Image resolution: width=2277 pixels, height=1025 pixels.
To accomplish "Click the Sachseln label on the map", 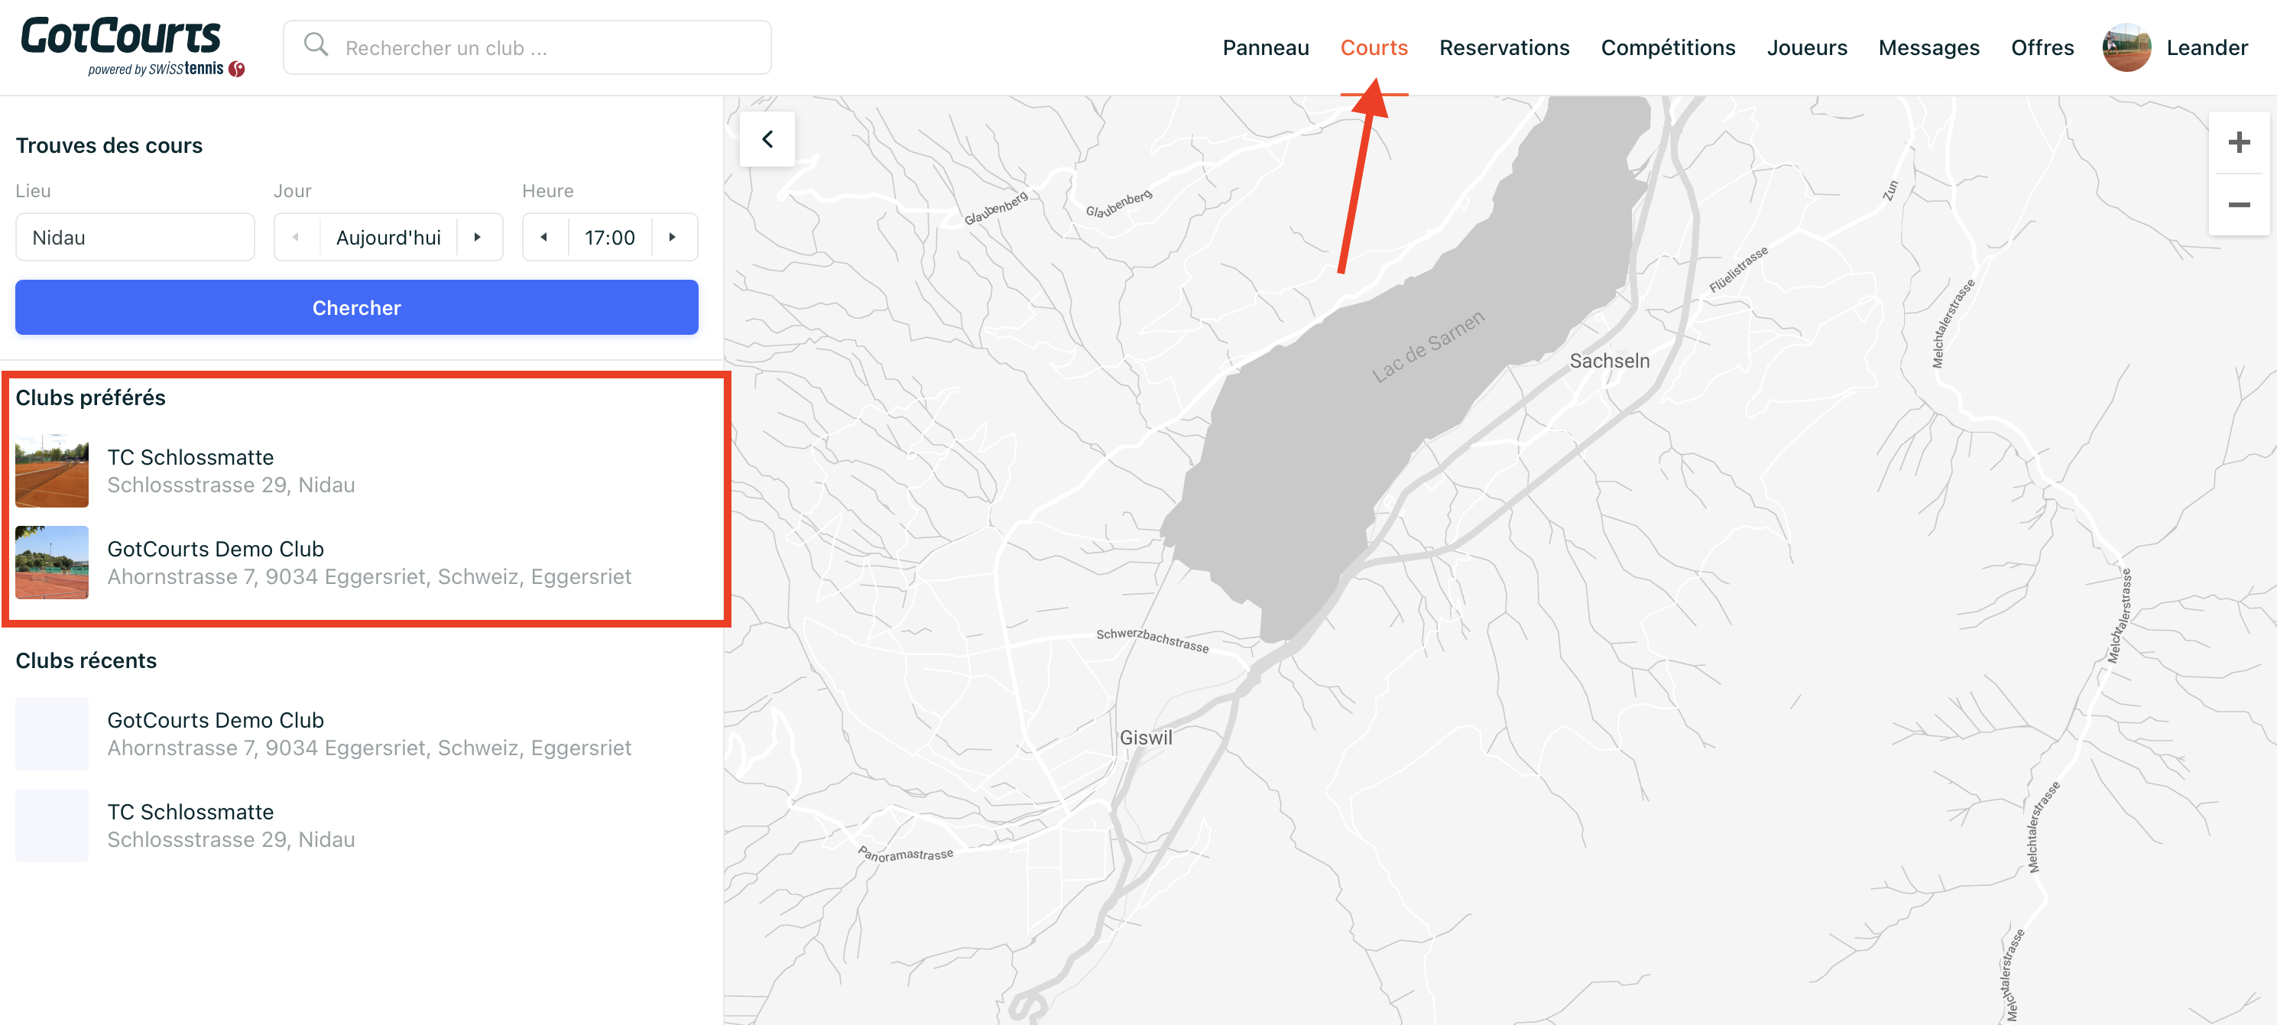I will tap(1609, 361).
